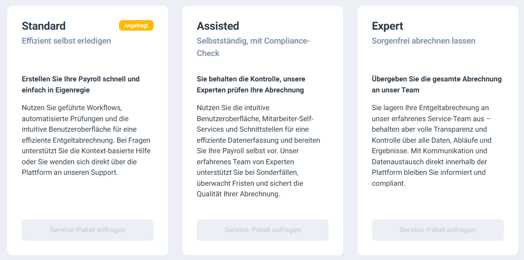Click the yellow Angefragt badge
This screenshot has width=524, height=260.
coord(136,25)
